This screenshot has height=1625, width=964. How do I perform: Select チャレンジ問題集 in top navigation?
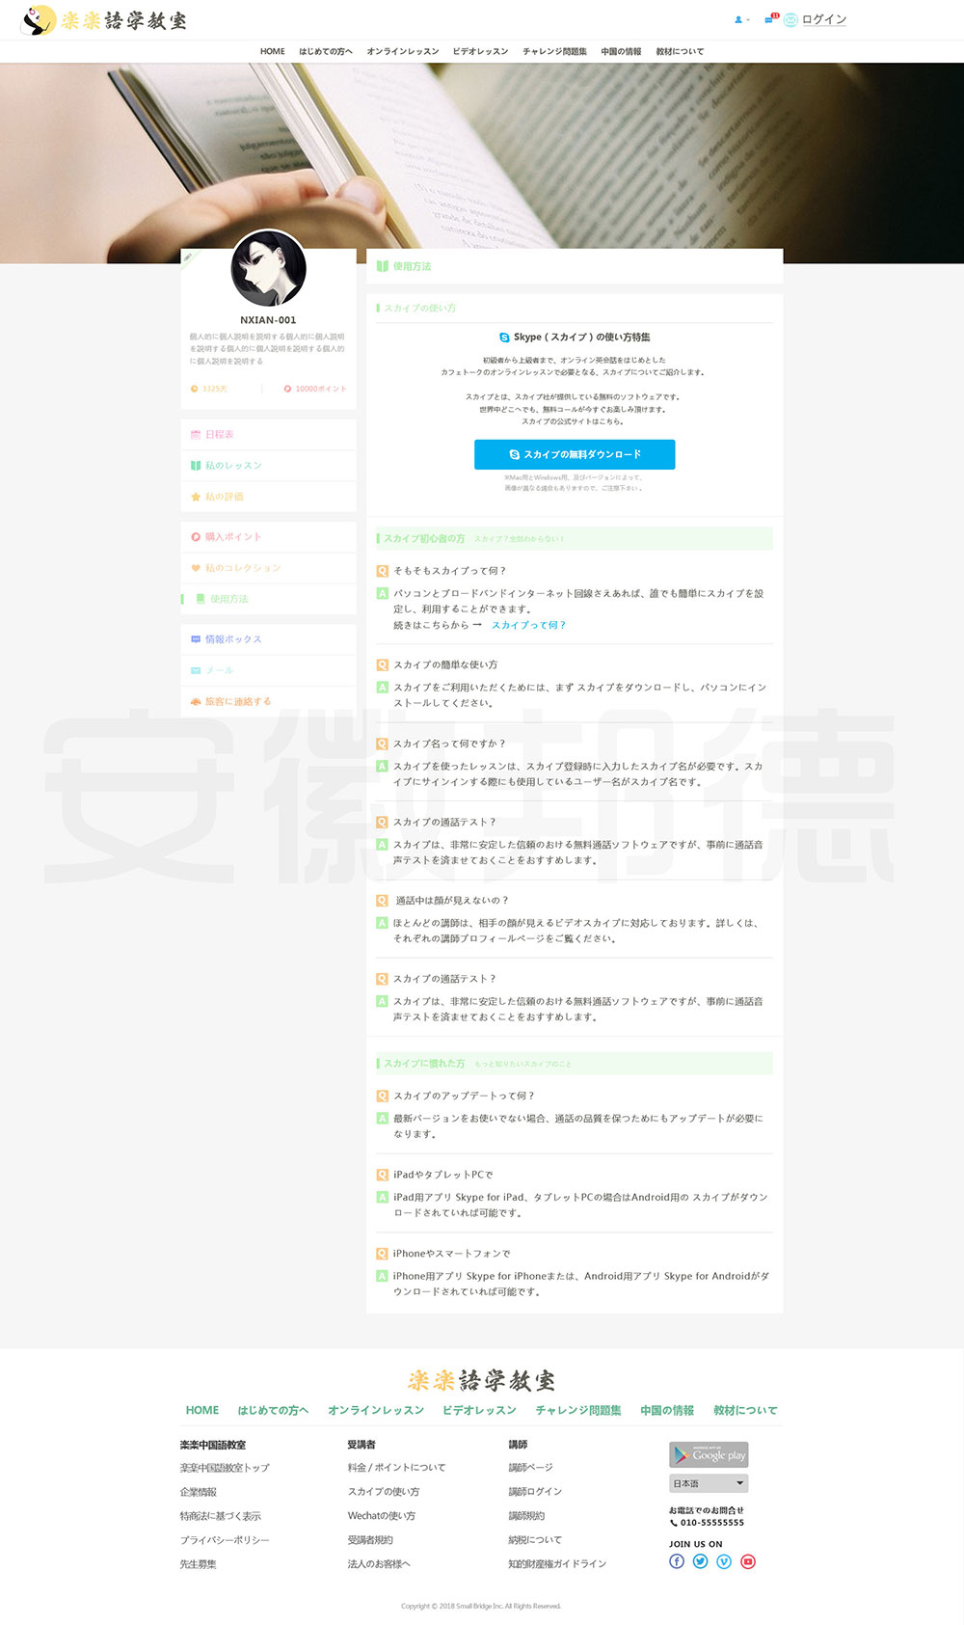[554, 52]
